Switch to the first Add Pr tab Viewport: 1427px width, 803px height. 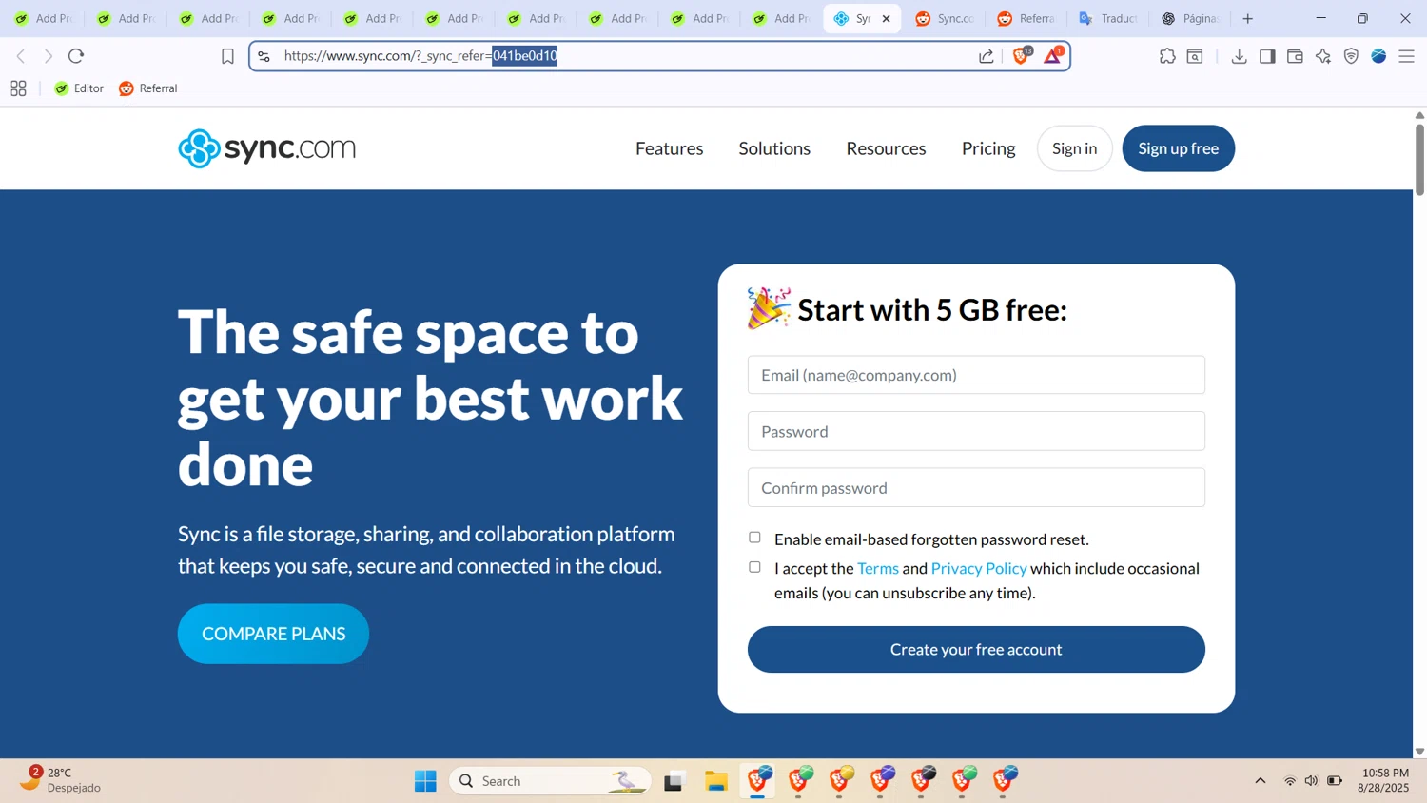click(44, 18)
